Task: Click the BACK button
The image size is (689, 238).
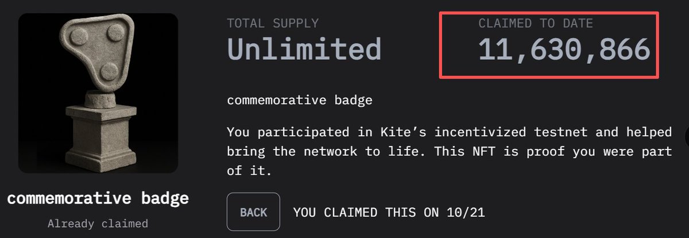Action: pos(253,212)
